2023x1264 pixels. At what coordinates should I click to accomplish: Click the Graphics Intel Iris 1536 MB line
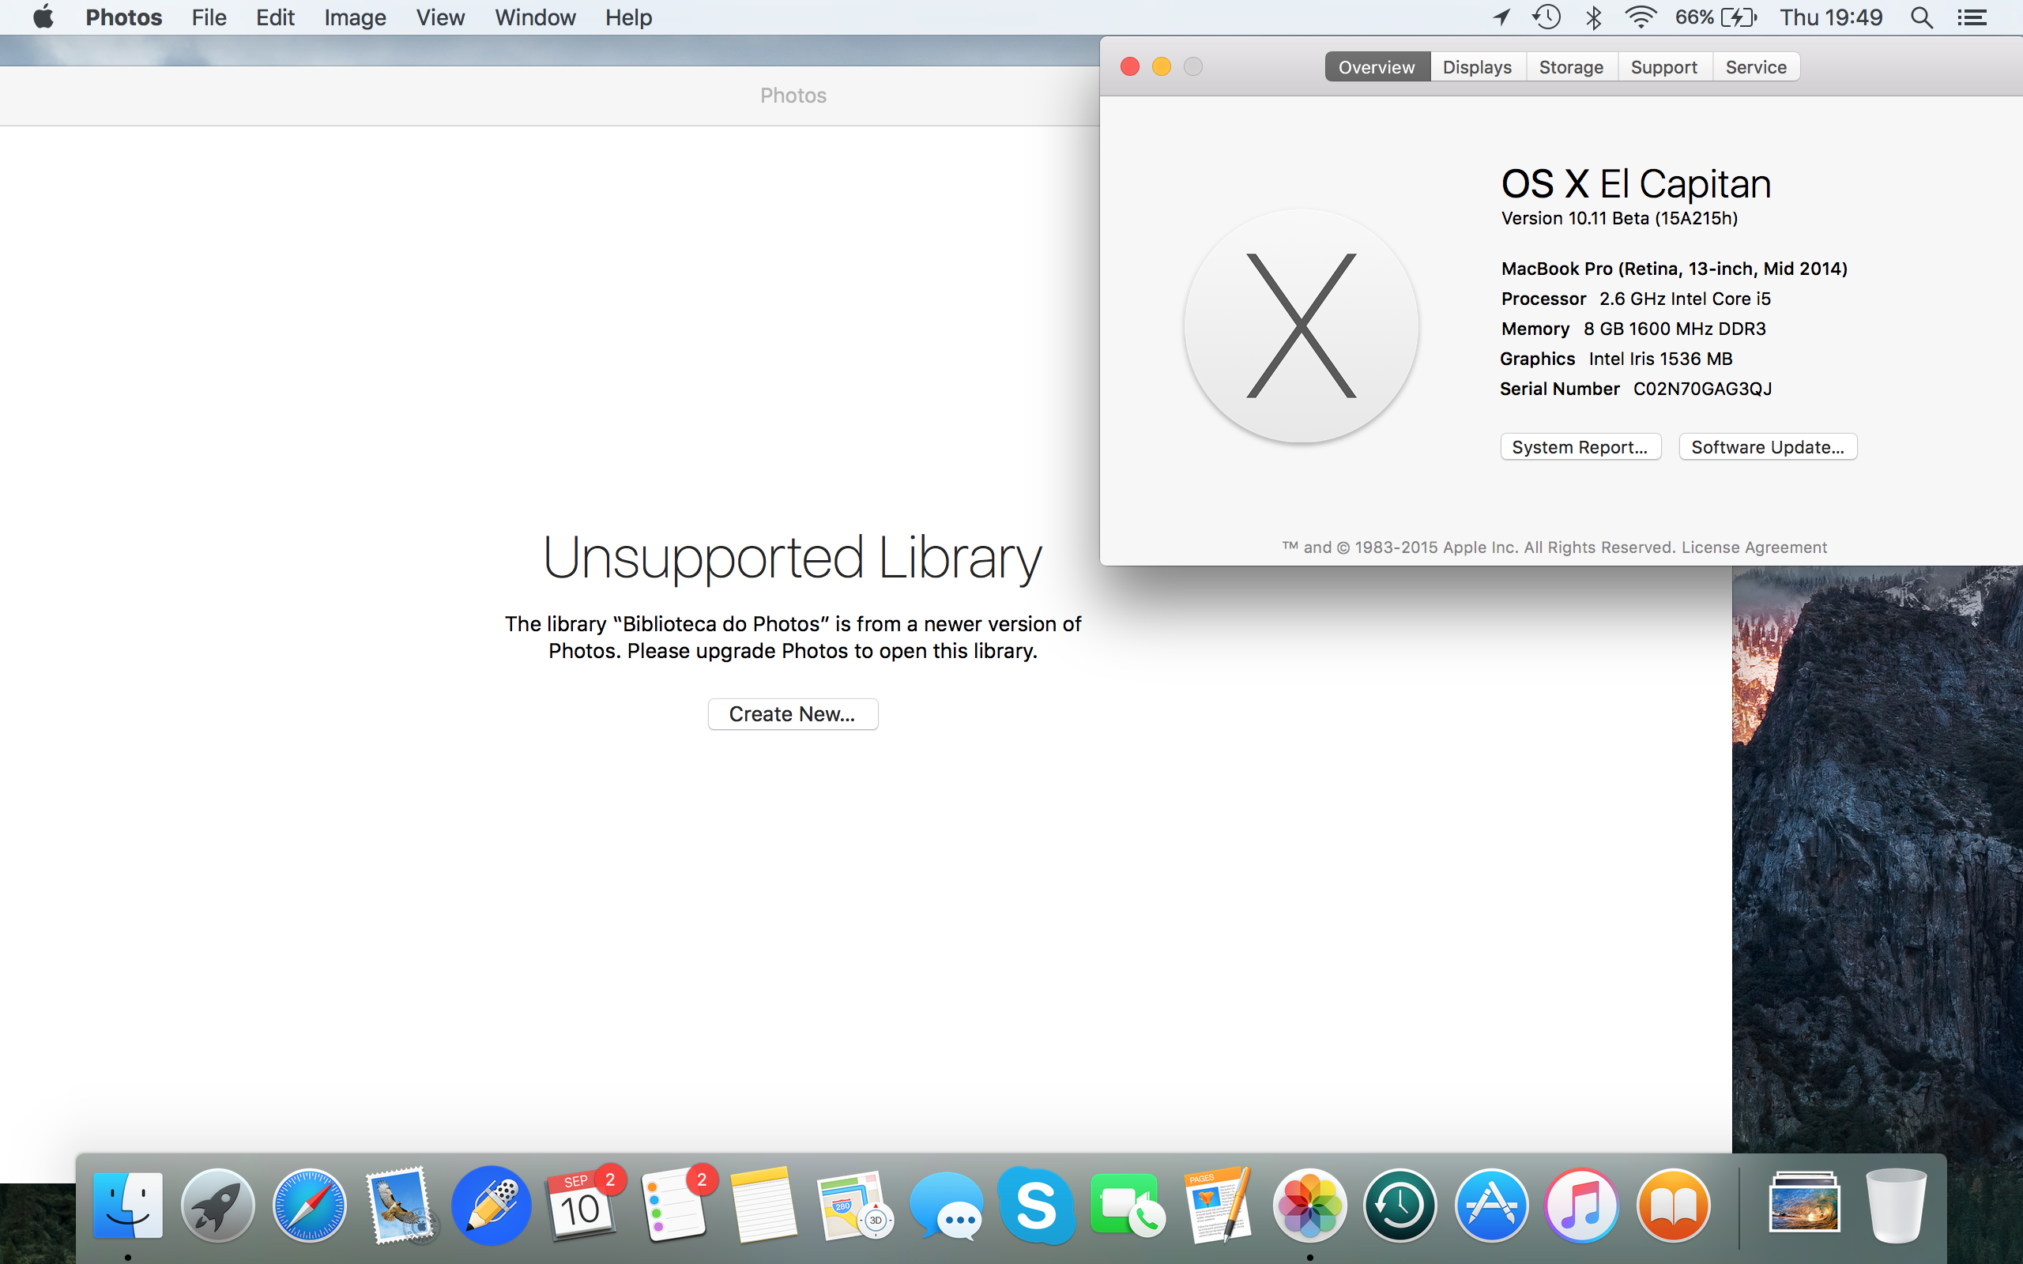pos(1616,359)
